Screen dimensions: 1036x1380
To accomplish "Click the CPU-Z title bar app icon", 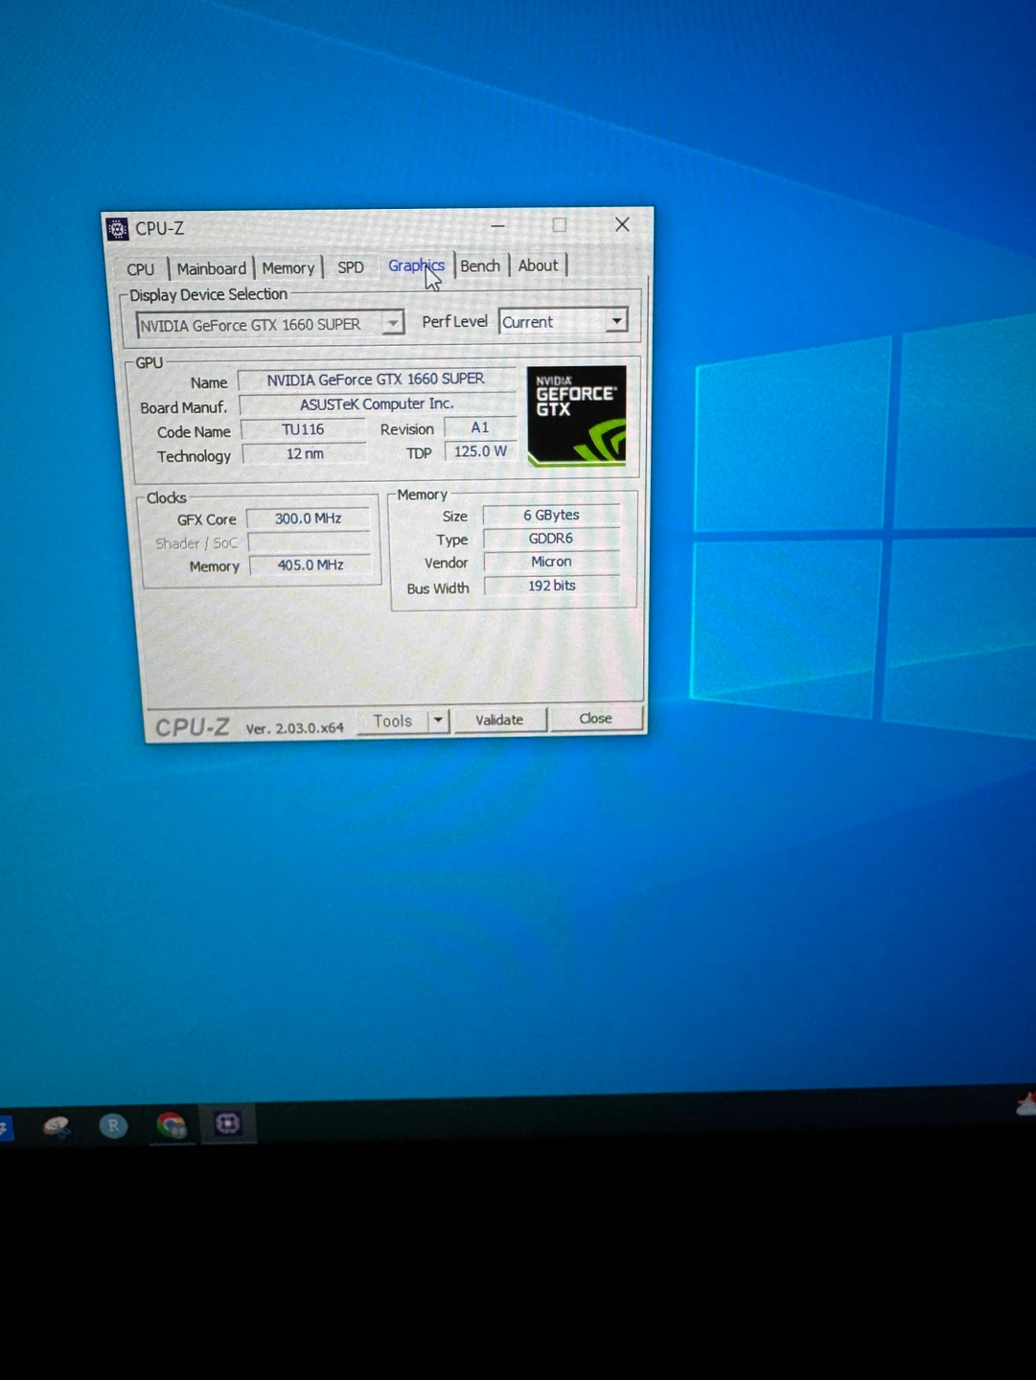I will tap(117, 229).
